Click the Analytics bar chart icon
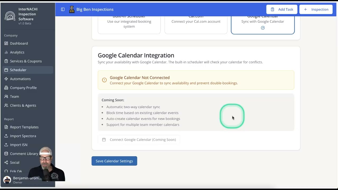This screenshot has width=338, height=190. point(6,52)
